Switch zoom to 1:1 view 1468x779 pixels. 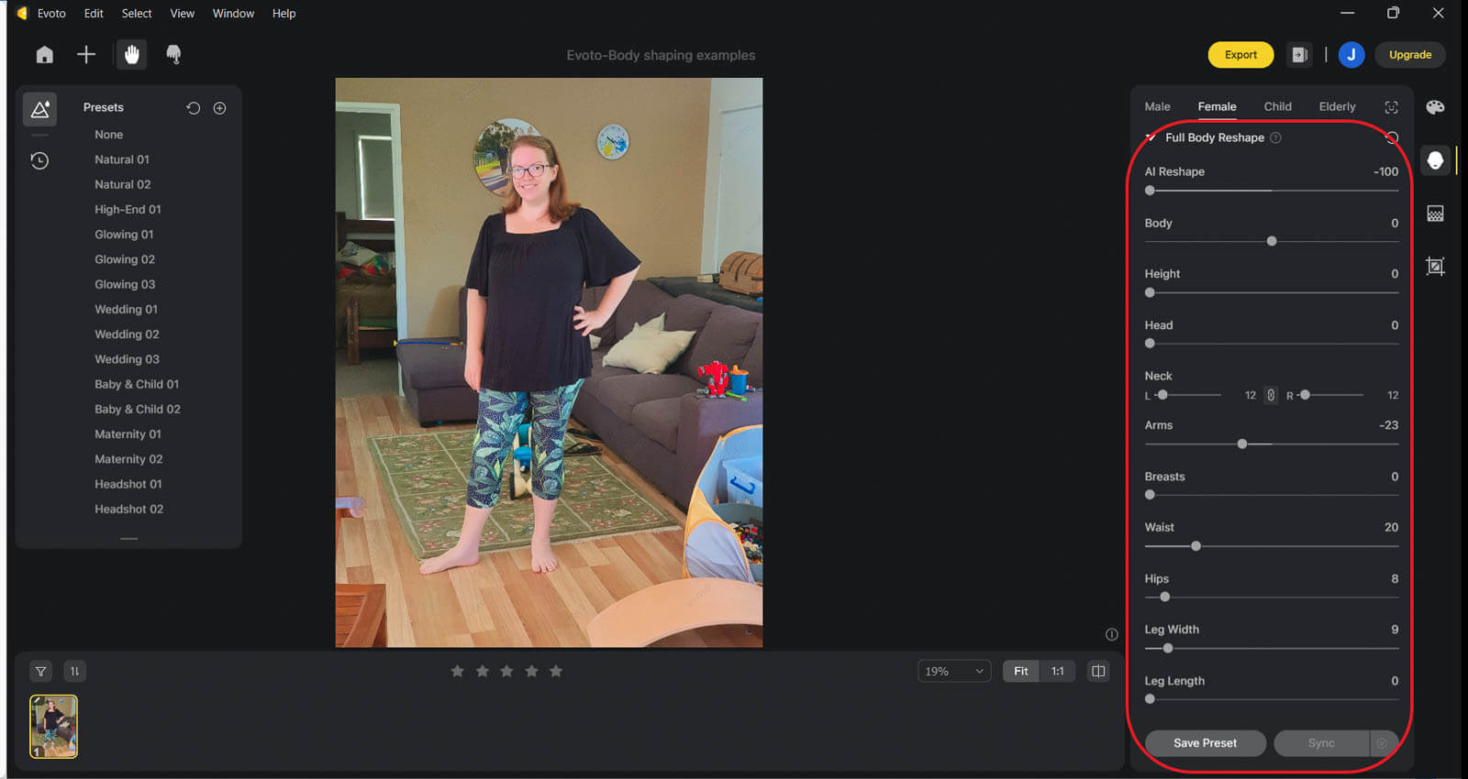1057,672
